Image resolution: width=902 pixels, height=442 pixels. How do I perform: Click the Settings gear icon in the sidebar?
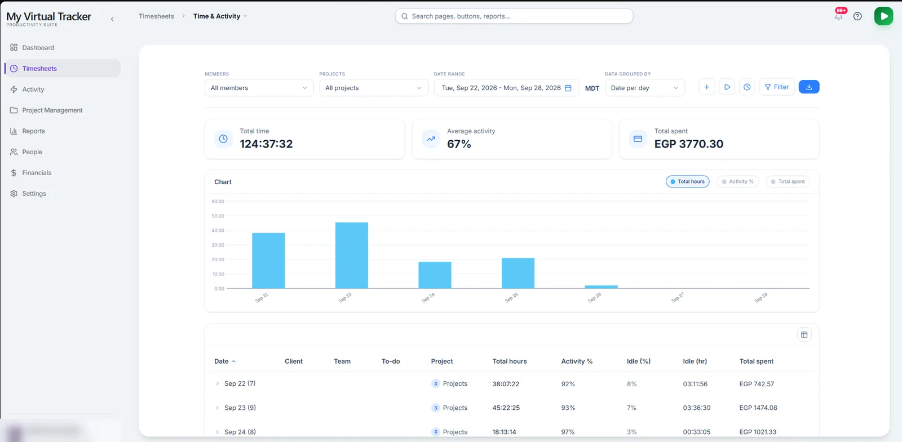tap(14, 194)
